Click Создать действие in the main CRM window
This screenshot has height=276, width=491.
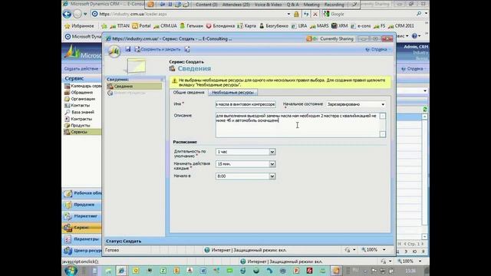(81, 68)
